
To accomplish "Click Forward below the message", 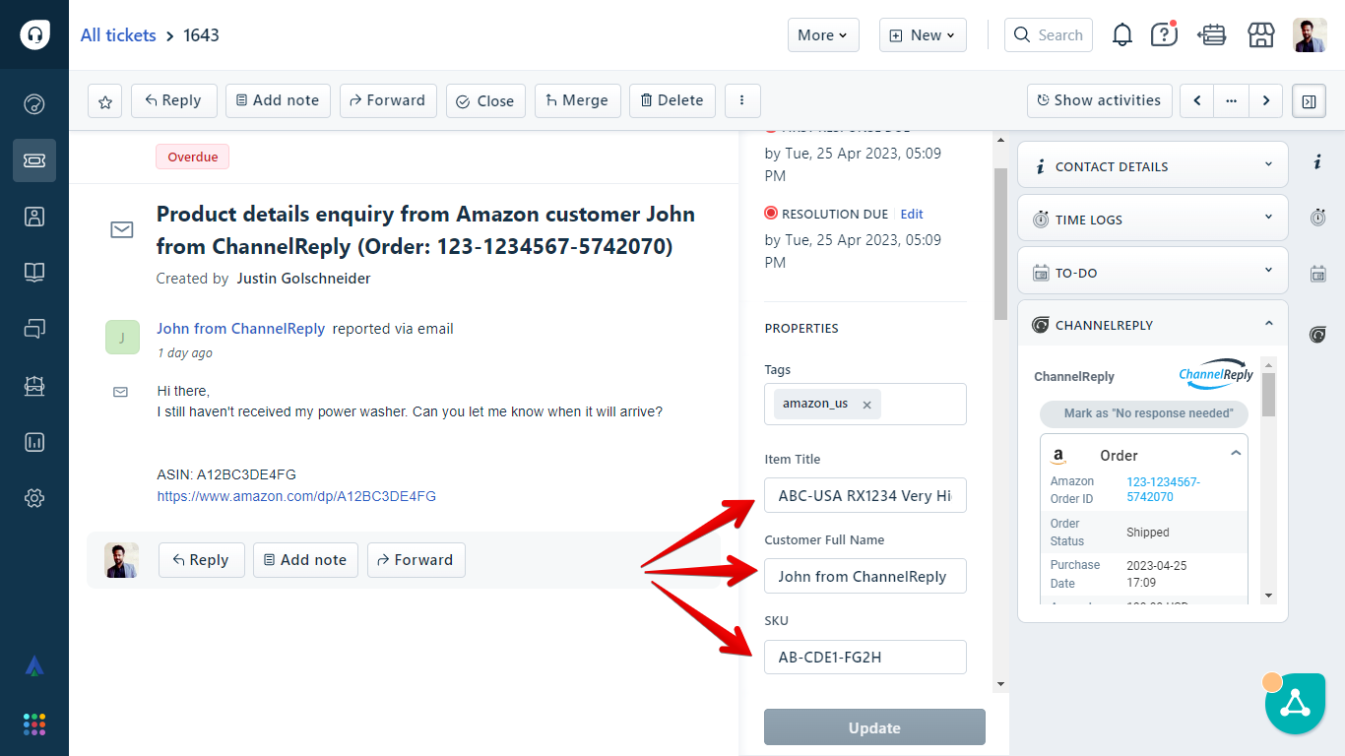I will click(416, 560).
